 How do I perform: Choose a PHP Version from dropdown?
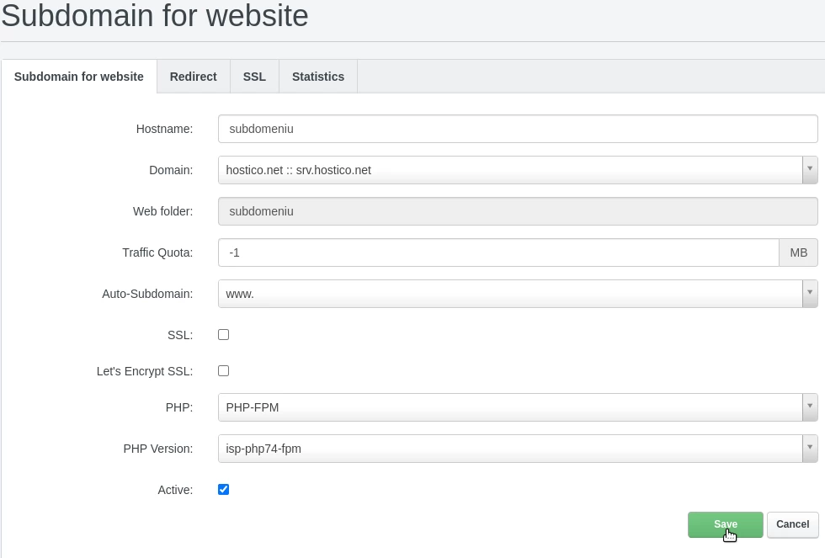(x=509, y=449)
